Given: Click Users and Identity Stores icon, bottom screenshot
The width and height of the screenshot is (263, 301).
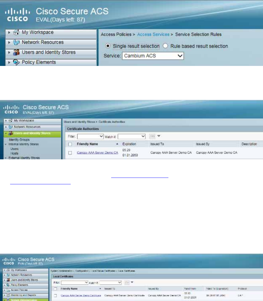Looking at the screenshot, I should coord(8,280).
